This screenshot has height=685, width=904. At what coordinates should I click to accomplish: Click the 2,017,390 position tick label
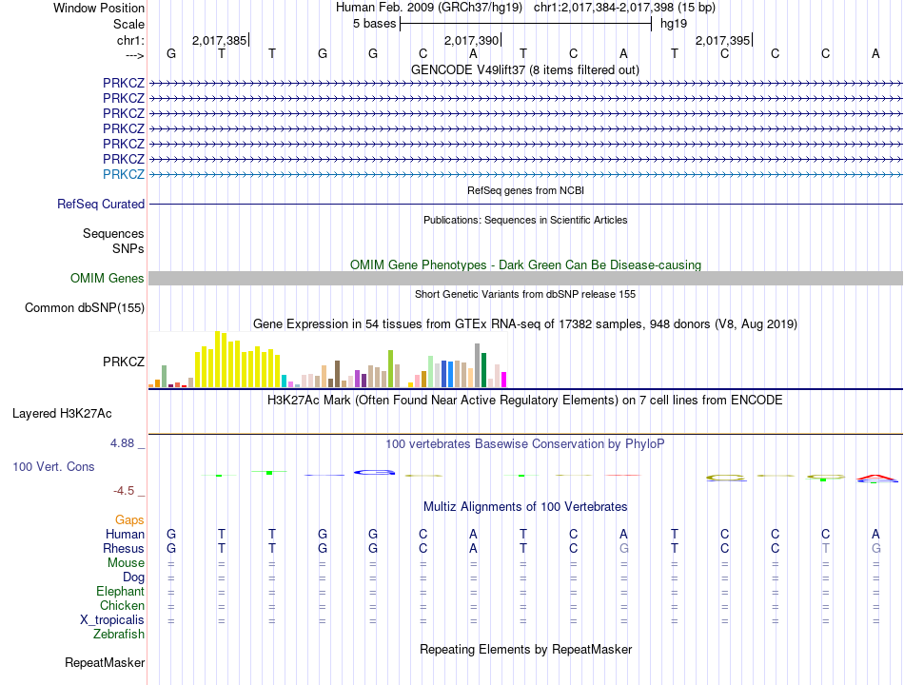471,40
